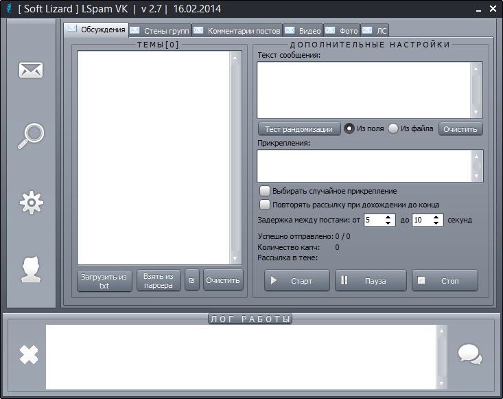Open the user accounts sidebar section
Viewport: 503px width, 399px height.
[x=31, y=269]
